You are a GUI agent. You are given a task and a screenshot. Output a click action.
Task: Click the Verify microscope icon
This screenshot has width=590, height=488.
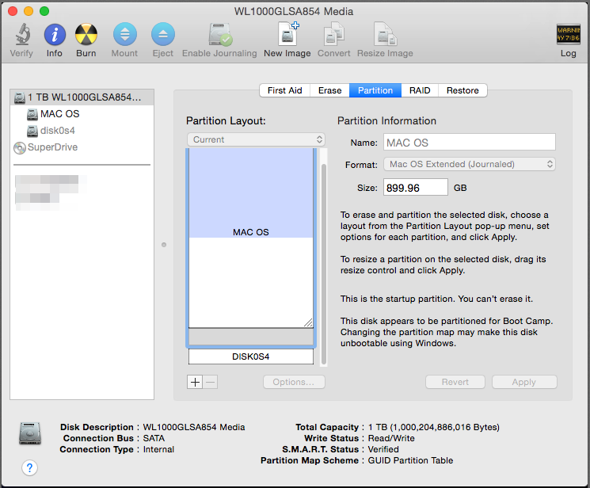tap(22, 35)
